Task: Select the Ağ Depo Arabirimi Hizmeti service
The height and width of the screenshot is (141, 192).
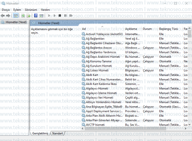Action: [103, 57]
